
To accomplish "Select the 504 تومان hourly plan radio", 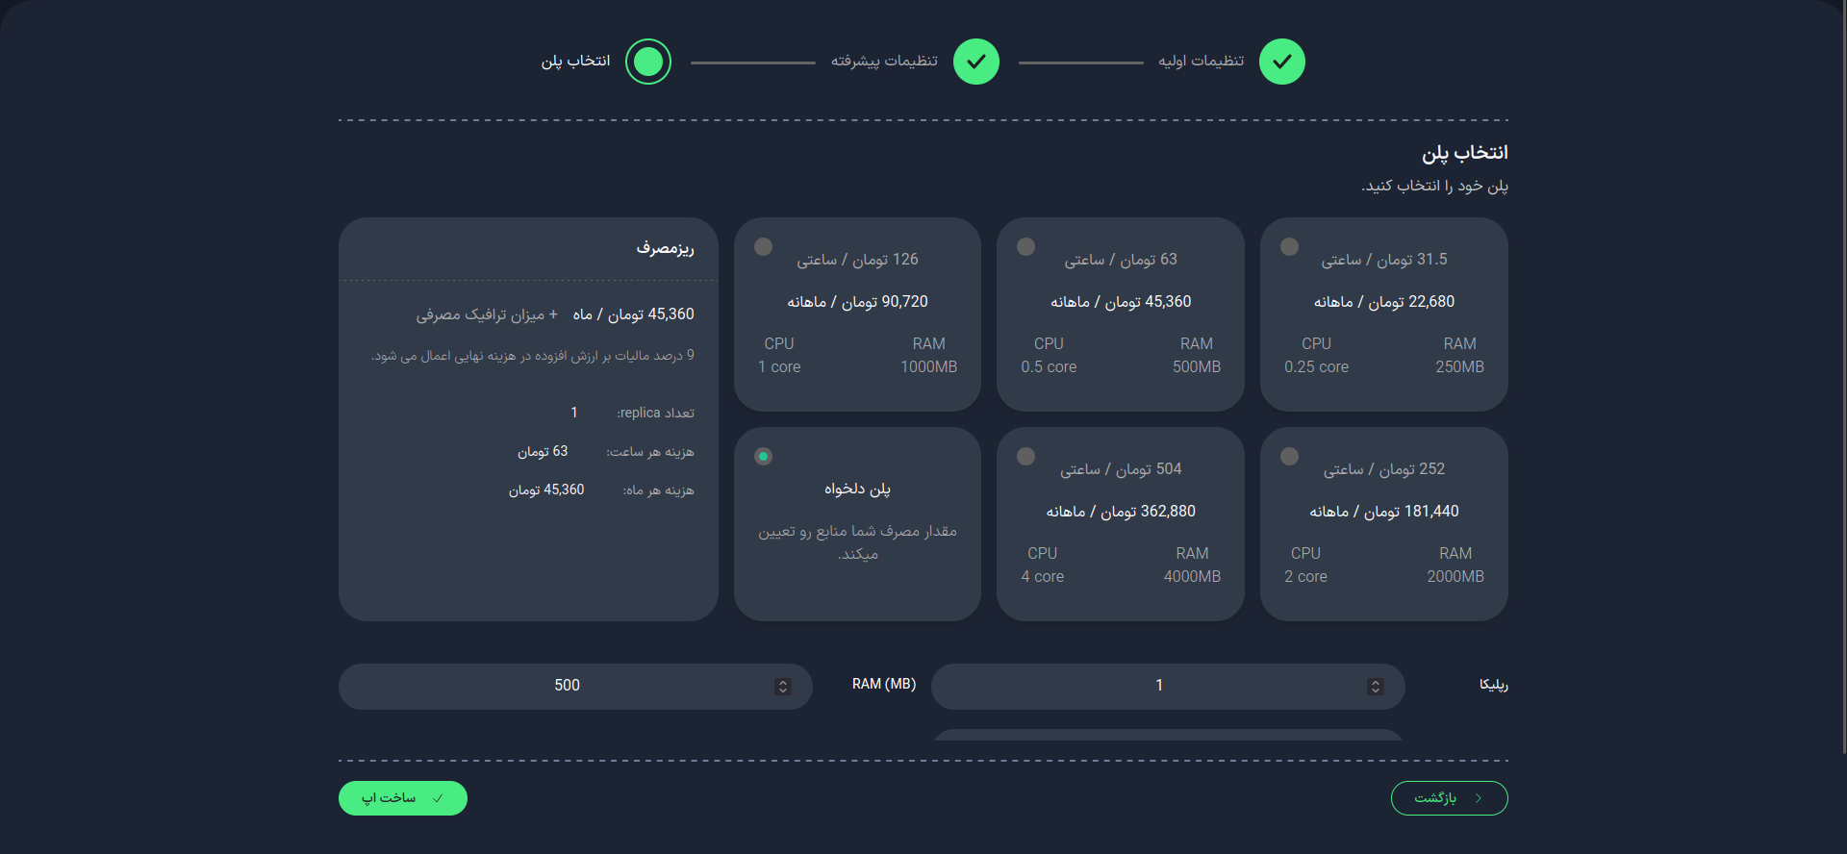I will (x=1026, y=456).
